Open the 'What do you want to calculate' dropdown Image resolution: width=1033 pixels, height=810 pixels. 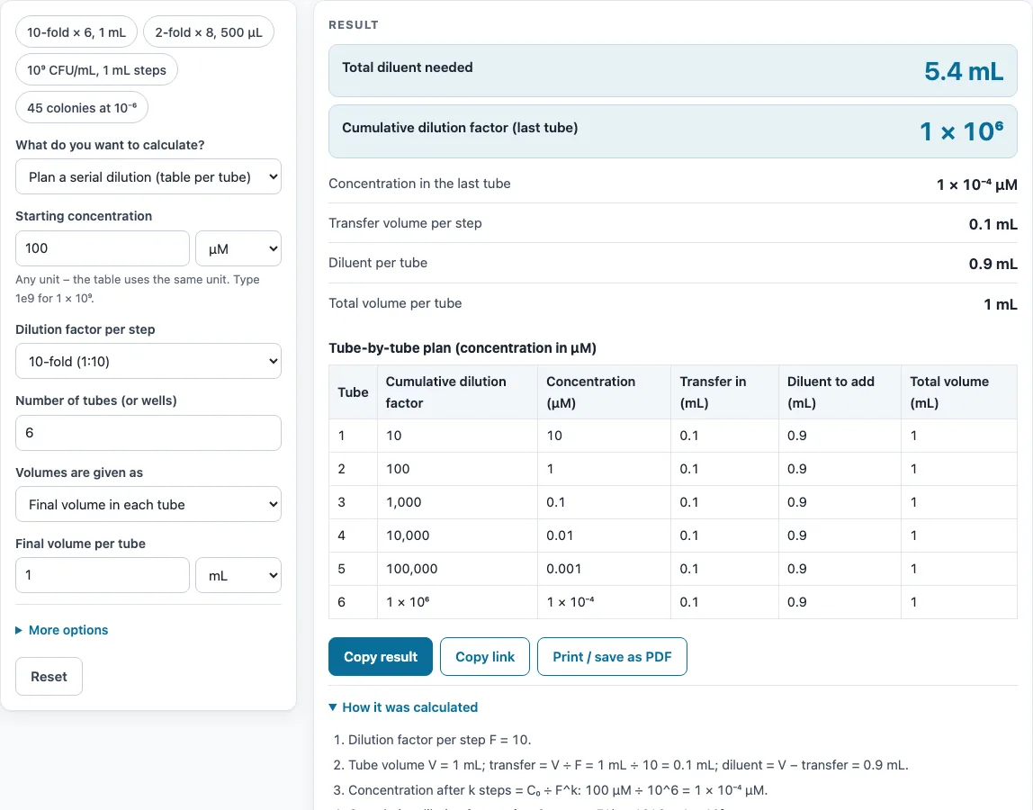(148, 176)
